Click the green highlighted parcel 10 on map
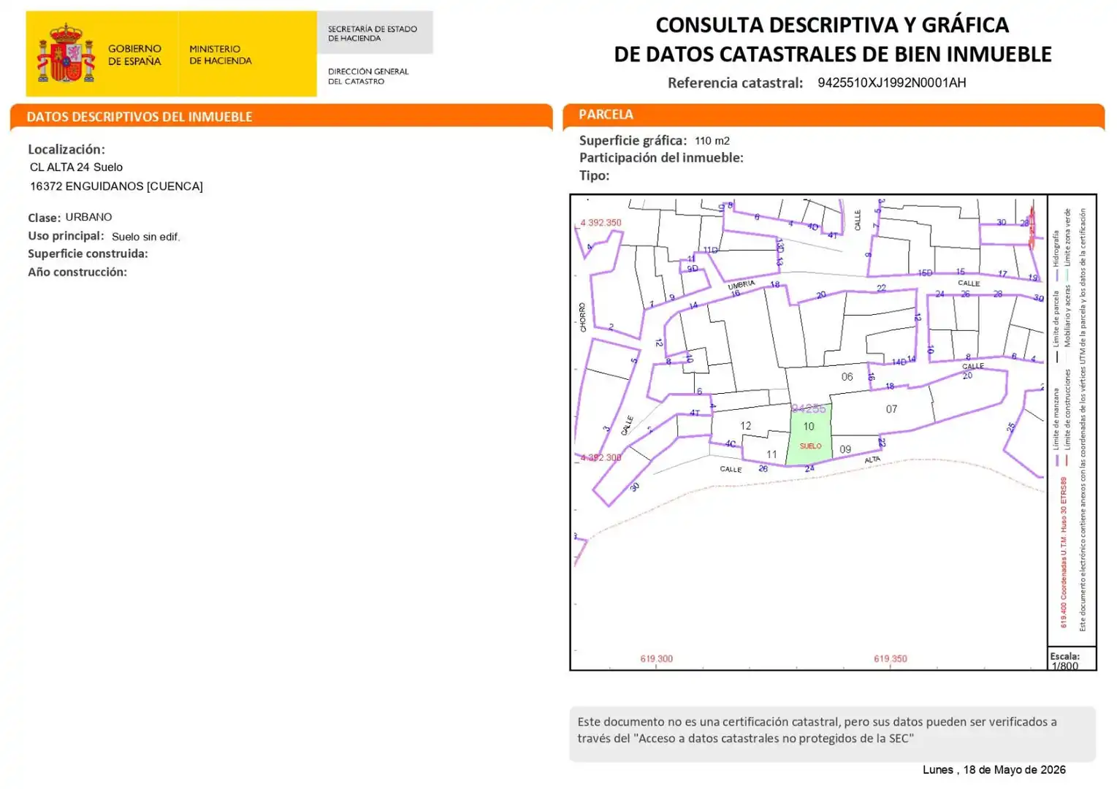The image size is (1117, 789). point(809,435)
